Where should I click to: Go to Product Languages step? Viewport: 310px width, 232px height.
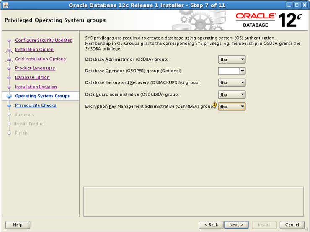click(x=35, y=68)
